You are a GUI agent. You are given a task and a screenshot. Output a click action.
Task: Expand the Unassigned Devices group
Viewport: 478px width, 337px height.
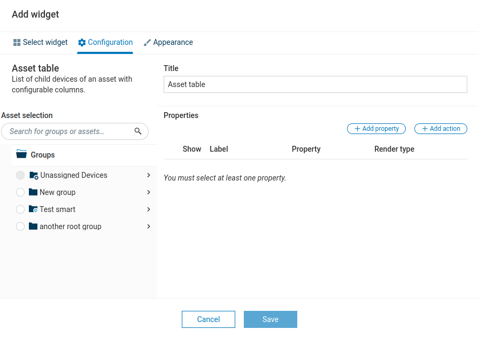click(x=148, y=175)
